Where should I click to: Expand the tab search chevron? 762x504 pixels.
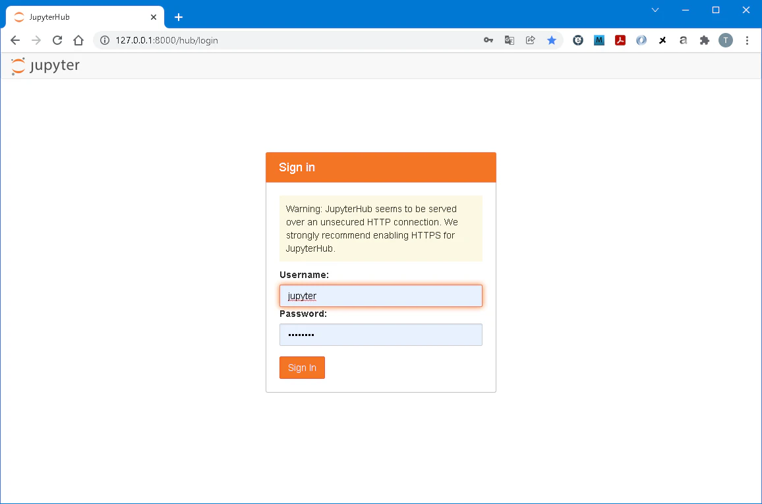tap(655, 10)
